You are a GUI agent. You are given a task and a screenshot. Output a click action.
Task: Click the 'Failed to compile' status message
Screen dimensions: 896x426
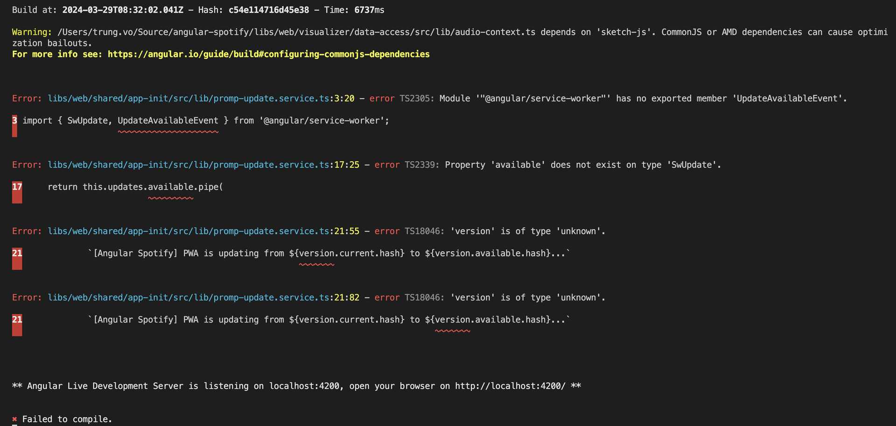[66, 419]
